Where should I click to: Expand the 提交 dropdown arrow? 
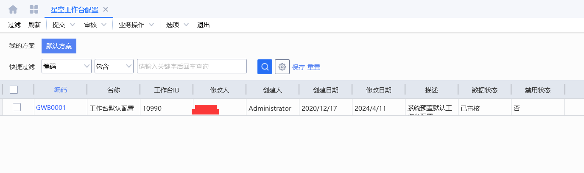(73, 25)
